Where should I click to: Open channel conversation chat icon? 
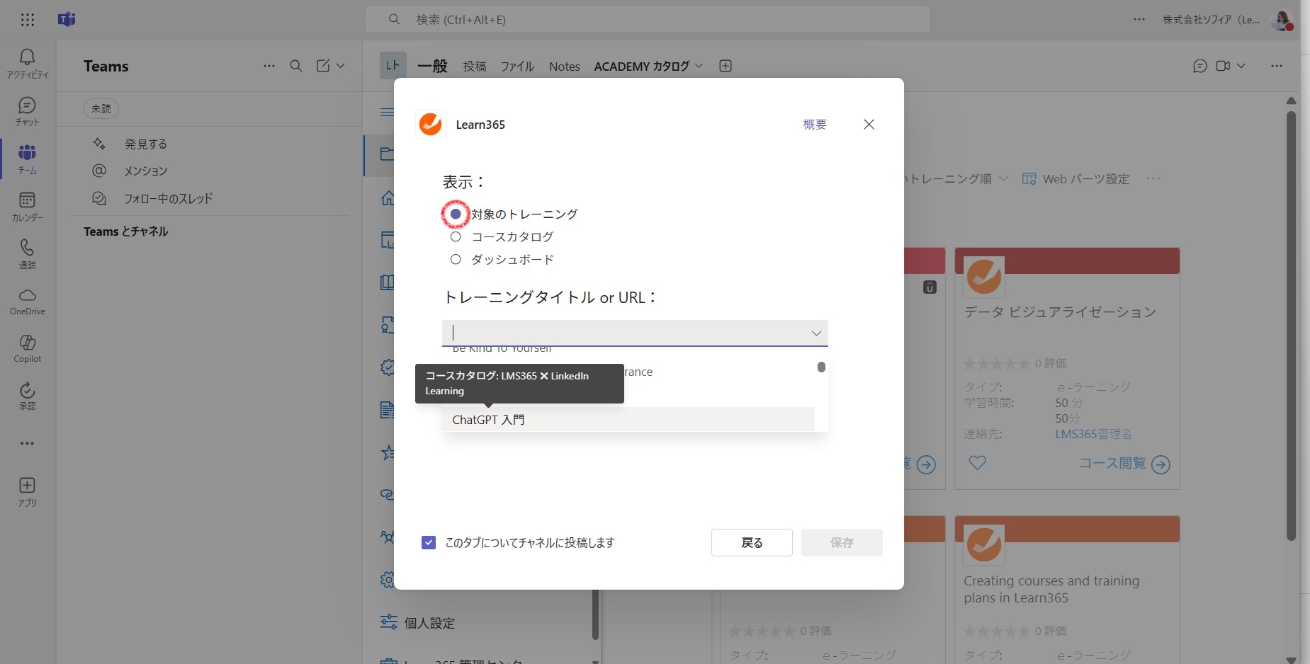pyautogui.click(x=1199, y=66)
